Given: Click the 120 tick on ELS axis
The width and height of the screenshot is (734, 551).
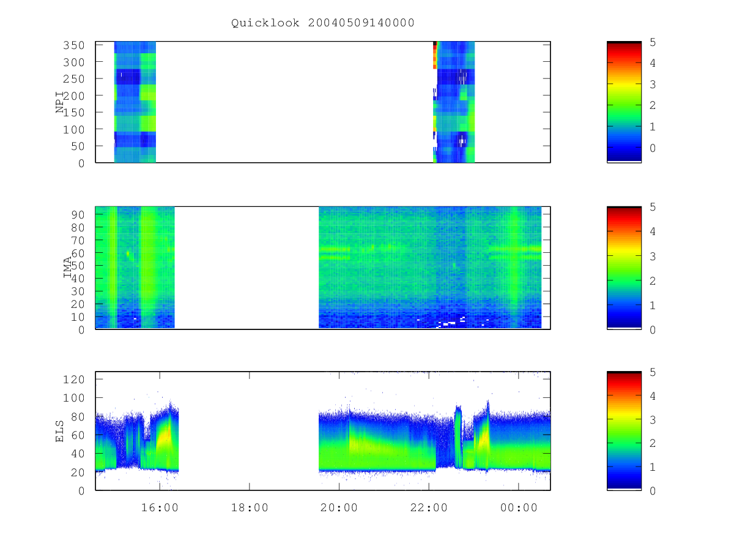Looking at the screenshot, I should pos(74,379).
